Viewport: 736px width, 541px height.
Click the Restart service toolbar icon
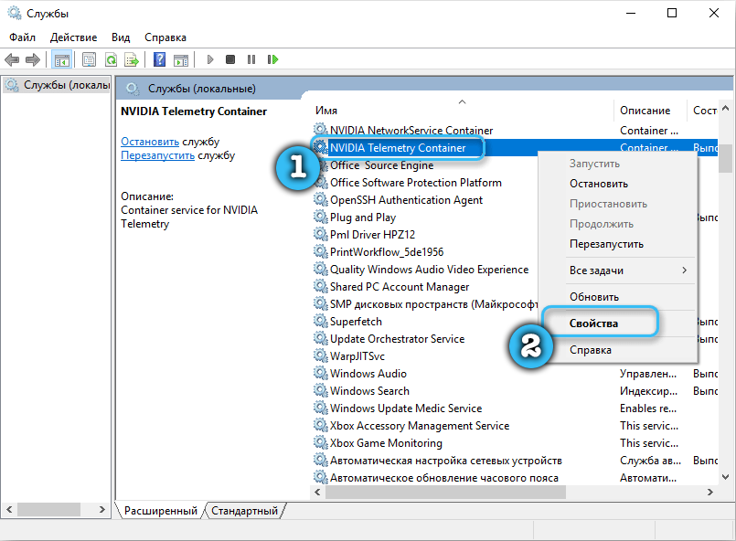click(x=272, y=59)
